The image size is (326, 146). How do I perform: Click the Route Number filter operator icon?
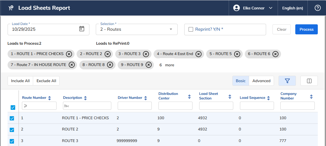pos(25,106)
